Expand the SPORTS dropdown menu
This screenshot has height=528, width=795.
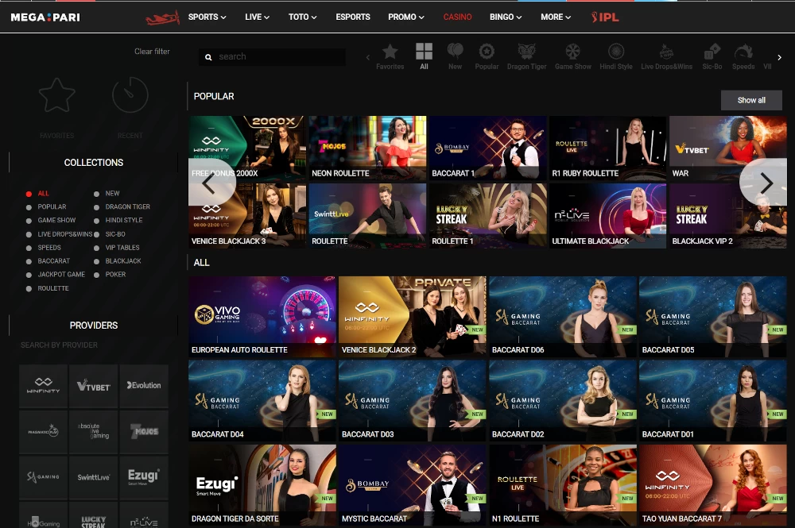[207, 17]
